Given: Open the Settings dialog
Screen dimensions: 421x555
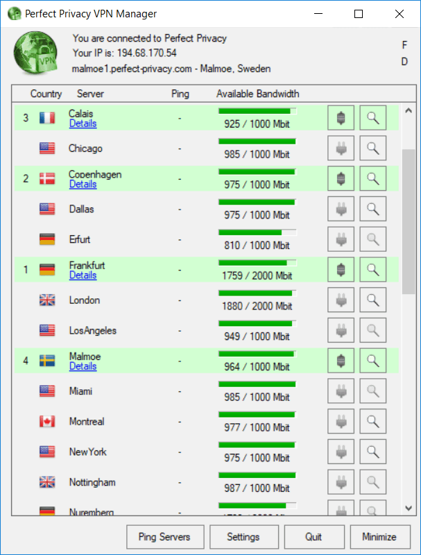Looking at the screenshot, I should tap(243, 536).
